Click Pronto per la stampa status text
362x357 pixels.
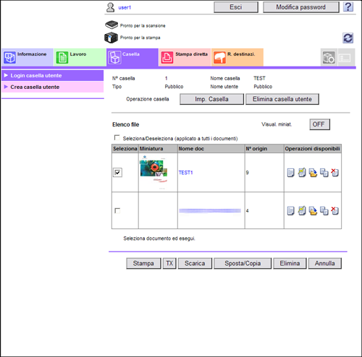pos(140,38)
